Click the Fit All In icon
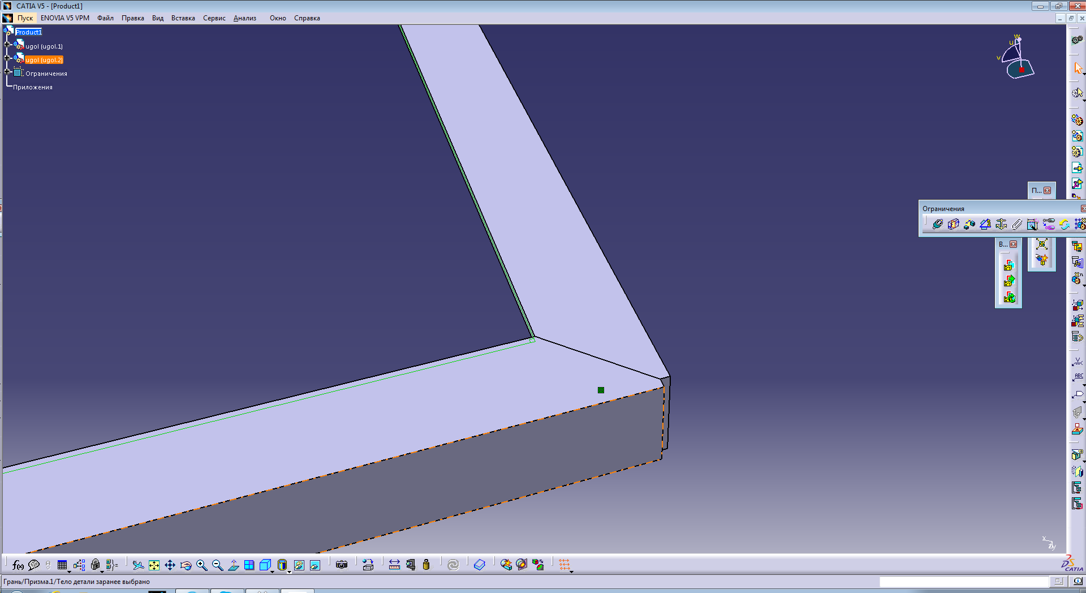Screen dimensions: 1086x593 tap(154, 565)
